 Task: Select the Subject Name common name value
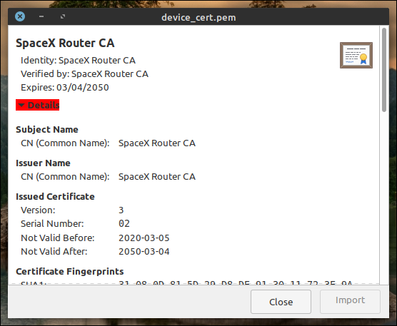point(157,143)
